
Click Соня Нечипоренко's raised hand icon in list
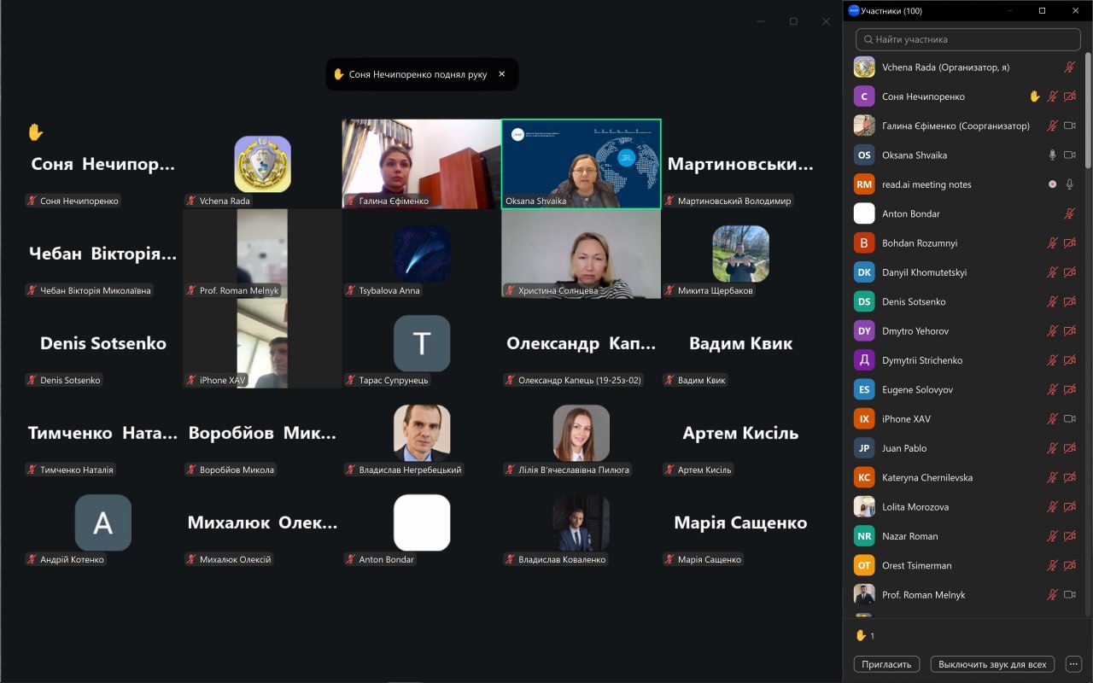click(x=1034, y=96)
